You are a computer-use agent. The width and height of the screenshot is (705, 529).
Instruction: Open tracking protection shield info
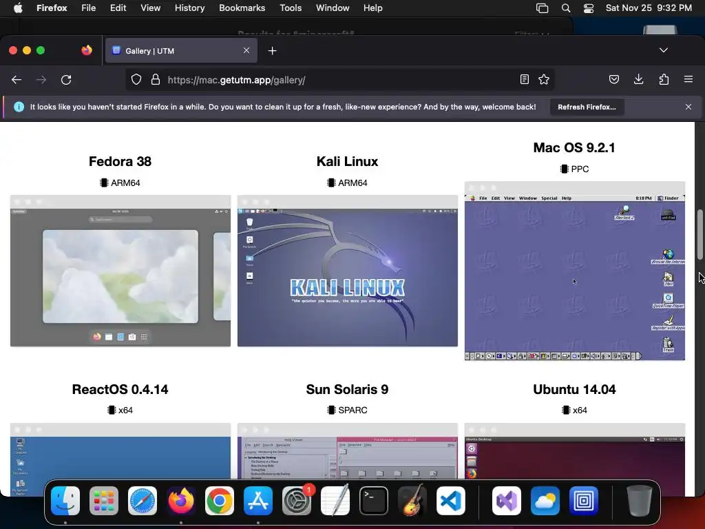point(136,80)
